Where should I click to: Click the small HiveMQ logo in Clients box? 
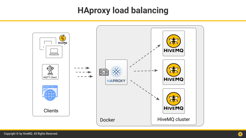click(63, 39)
